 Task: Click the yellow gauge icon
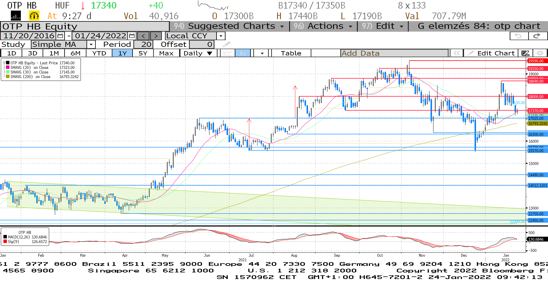(x=34, y=16)
